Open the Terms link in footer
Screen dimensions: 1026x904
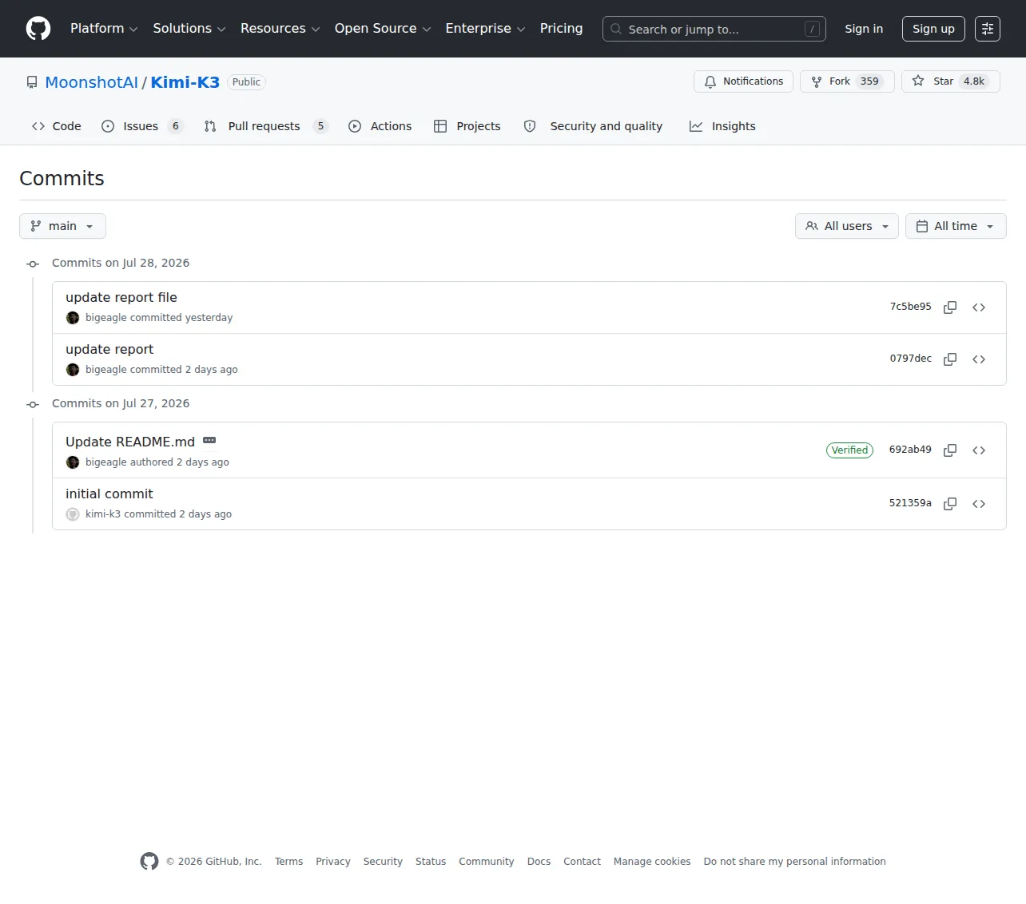[288, 862]
